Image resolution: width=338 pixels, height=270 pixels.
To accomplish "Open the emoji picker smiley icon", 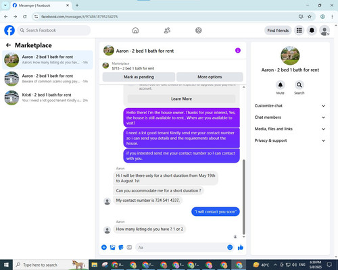I will [x=230, y=248].
